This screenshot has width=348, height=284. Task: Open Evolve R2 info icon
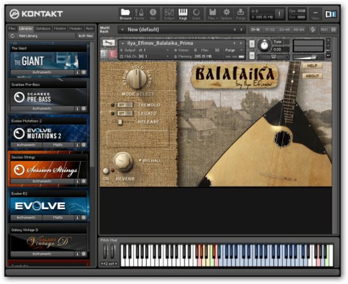click(77, 218)
